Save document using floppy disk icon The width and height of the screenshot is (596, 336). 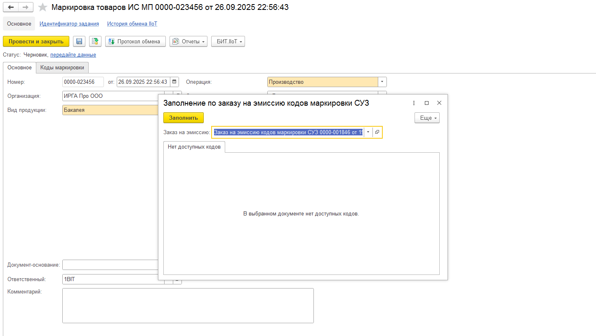coord(79,41)
